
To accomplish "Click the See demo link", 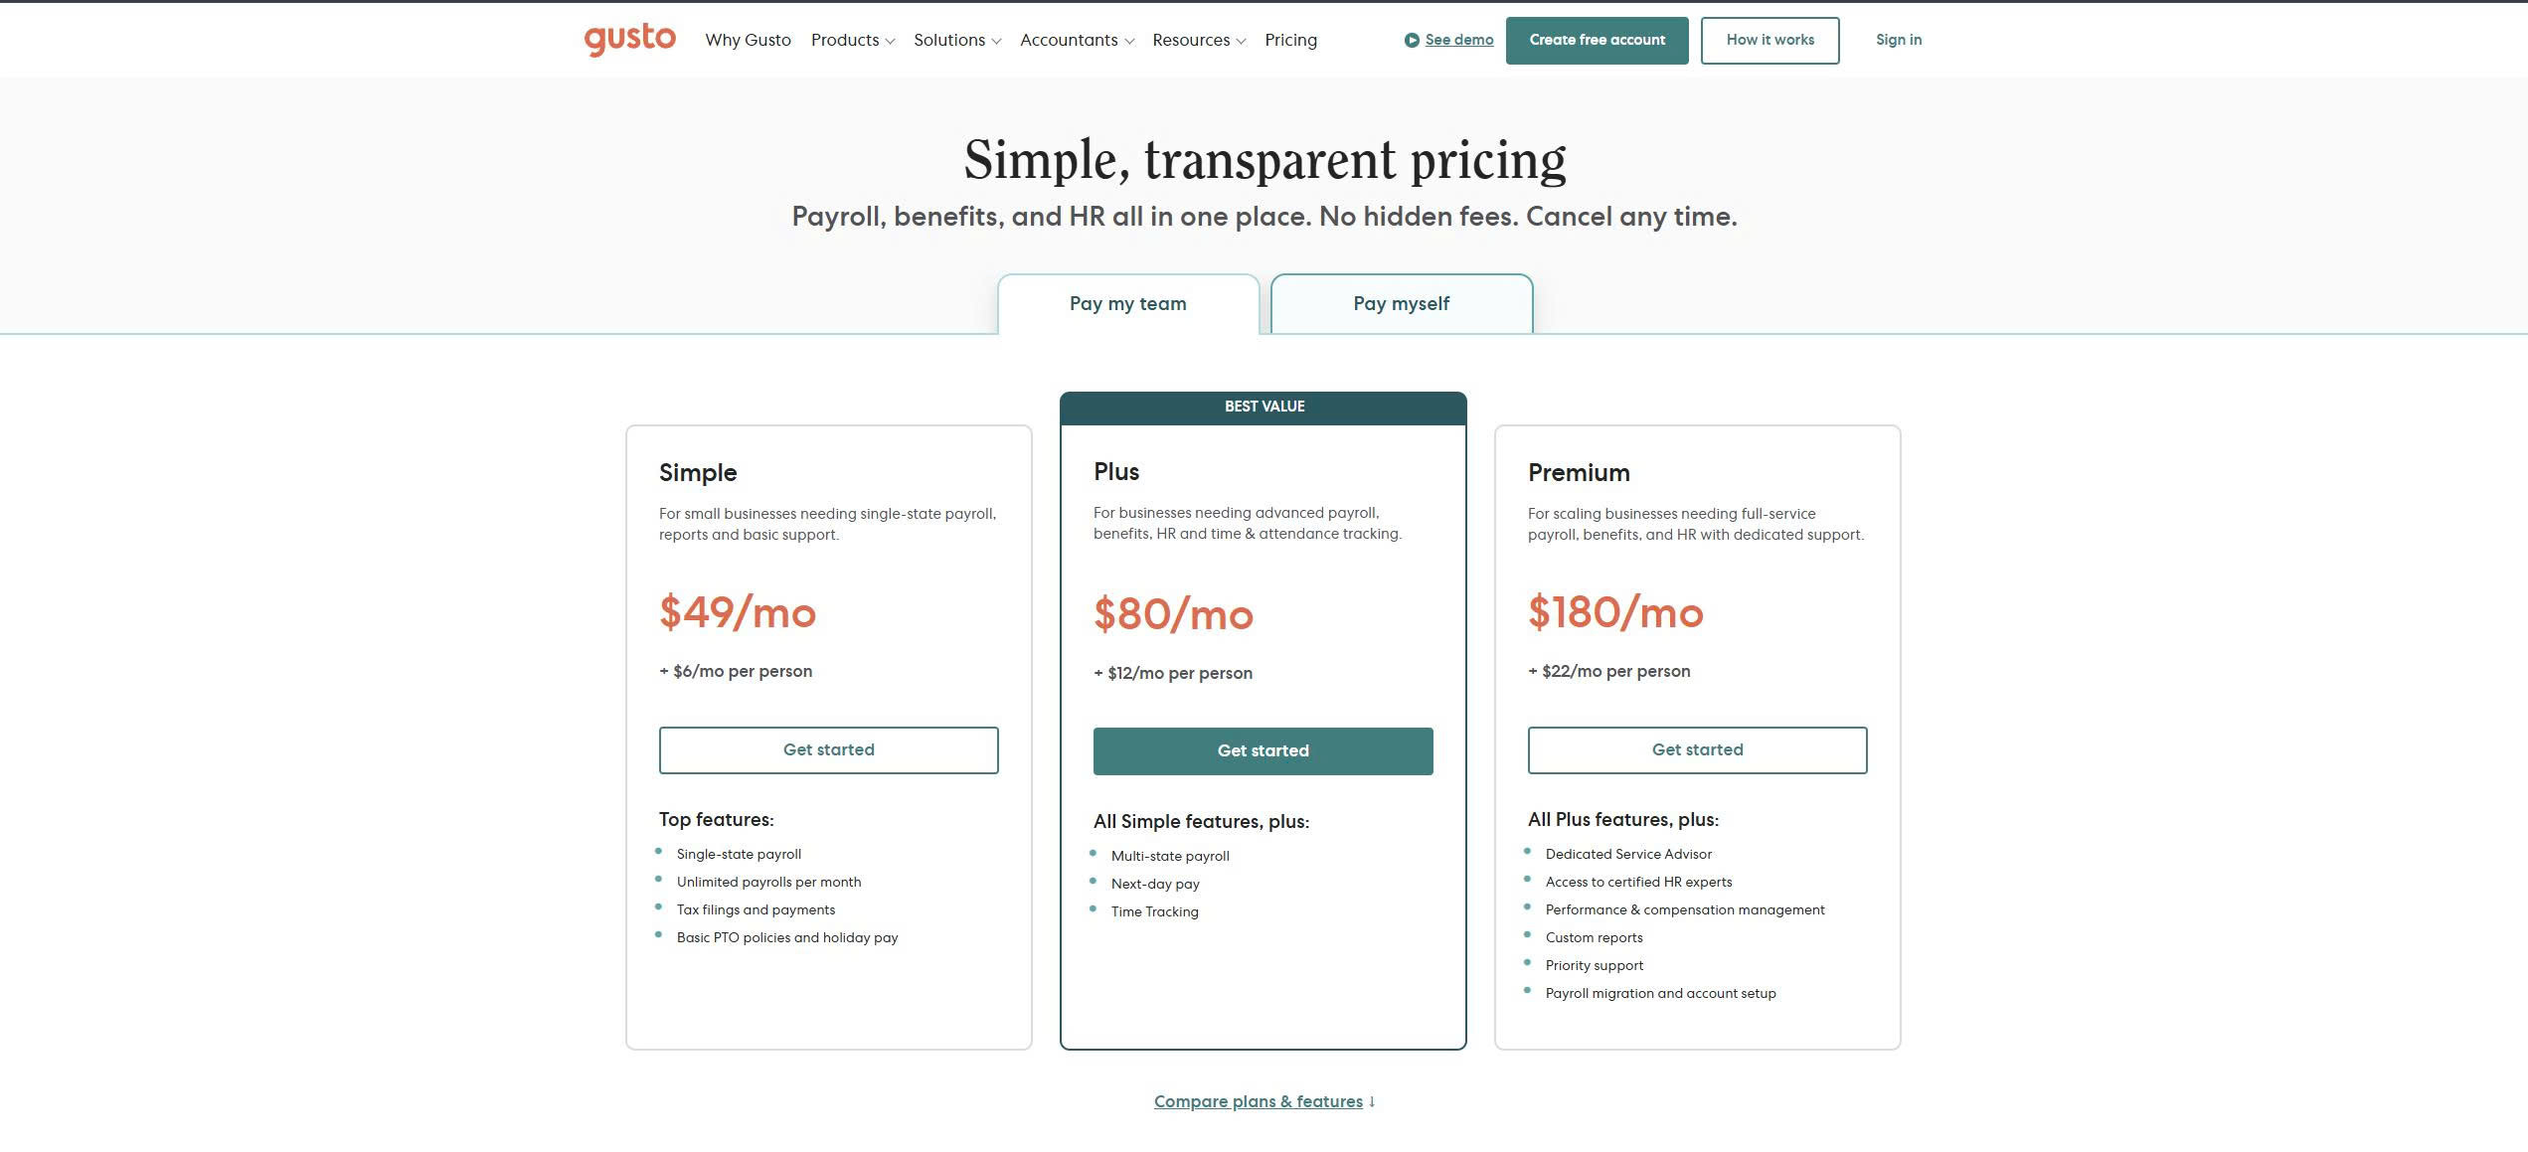I will click(1458, 40).
